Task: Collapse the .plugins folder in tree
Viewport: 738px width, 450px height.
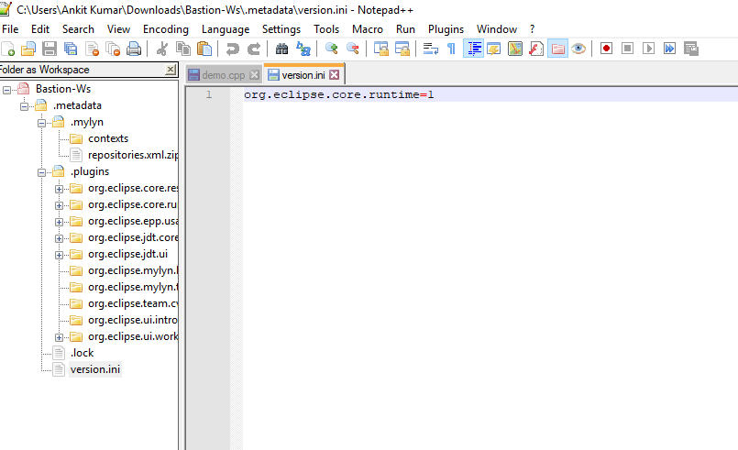Action: pyautogui.click(x=41, y=172)
